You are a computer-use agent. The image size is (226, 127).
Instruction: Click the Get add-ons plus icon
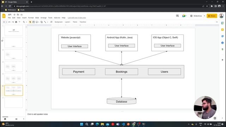pyautogui.click(x=222, y=60)
